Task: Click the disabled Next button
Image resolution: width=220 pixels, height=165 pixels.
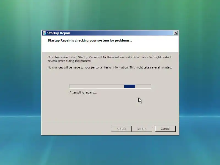Action: point(142,129)
